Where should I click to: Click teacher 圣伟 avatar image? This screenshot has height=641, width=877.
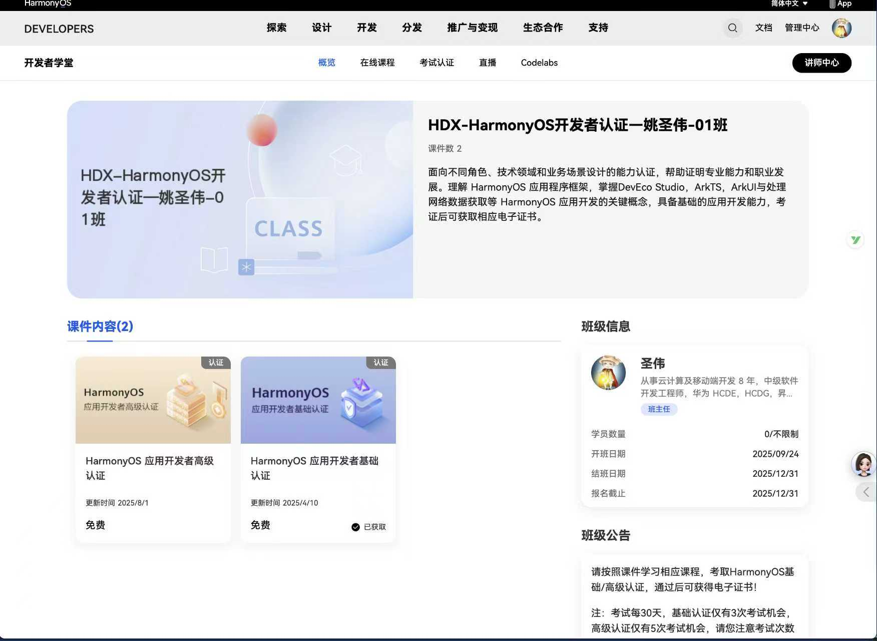(x=608, y=373)
